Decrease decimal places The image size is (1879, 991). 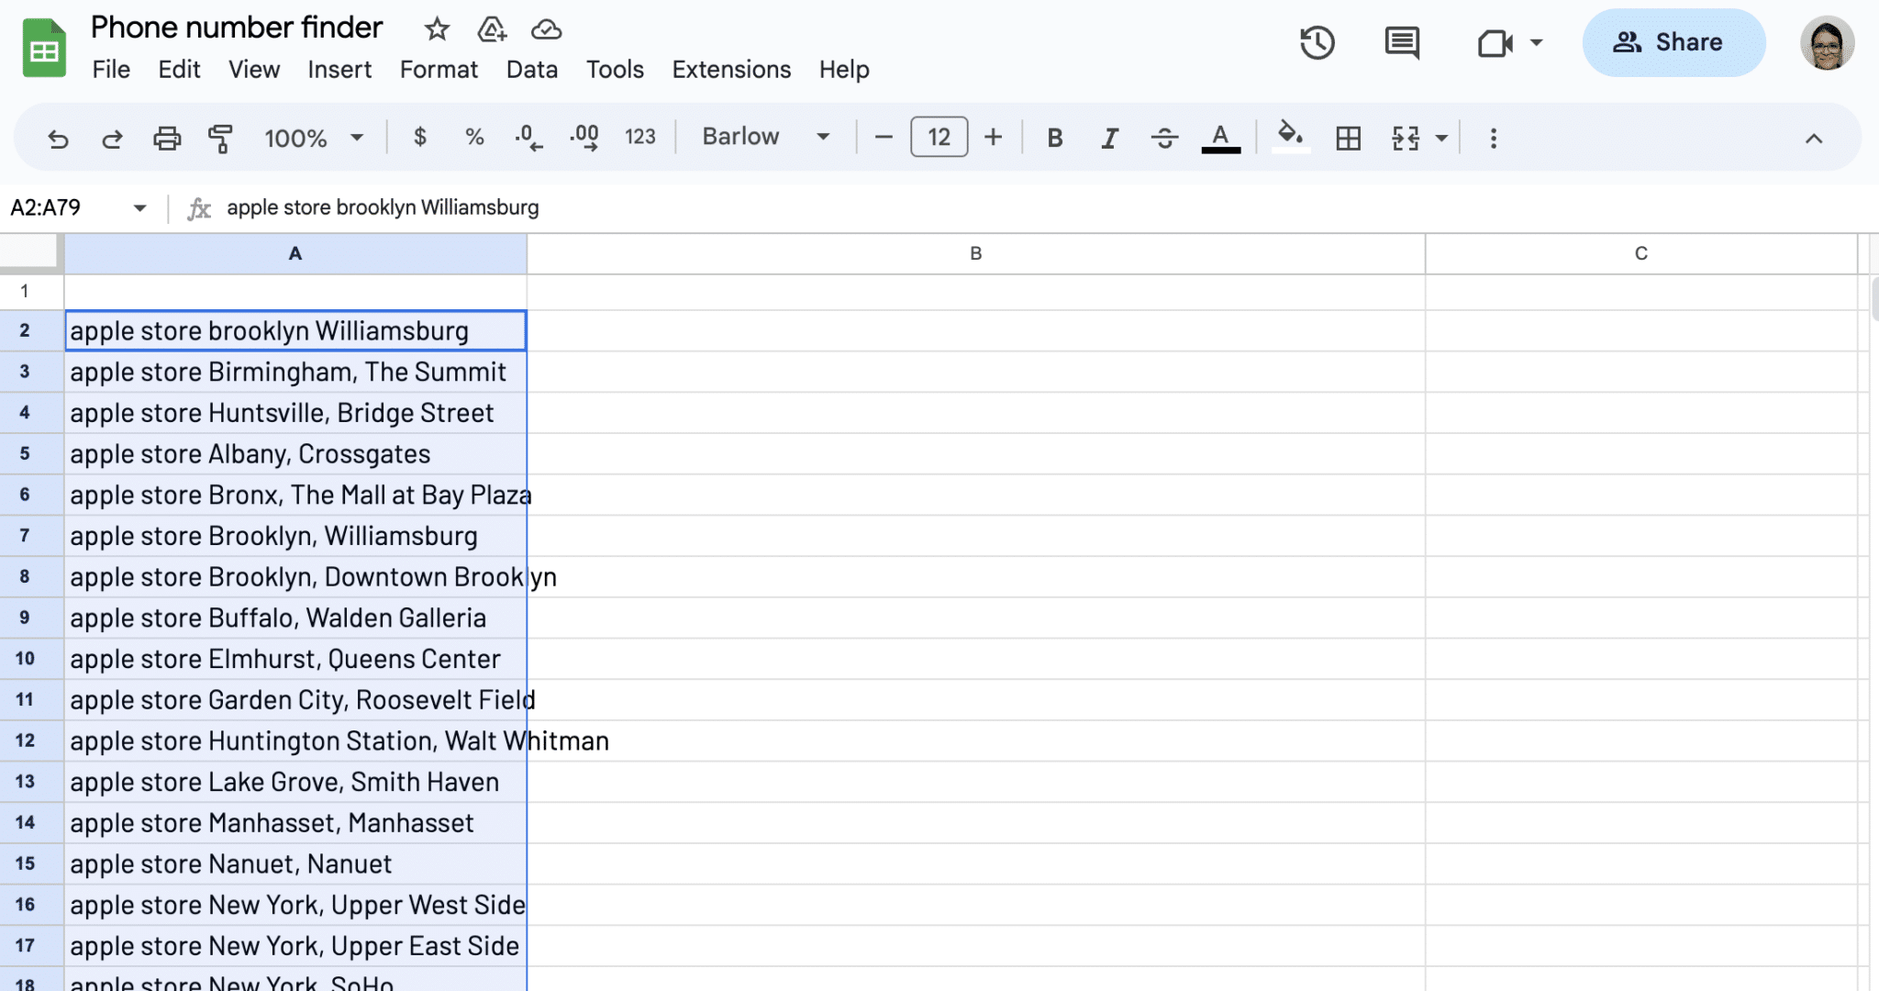[x=528, y=138]
